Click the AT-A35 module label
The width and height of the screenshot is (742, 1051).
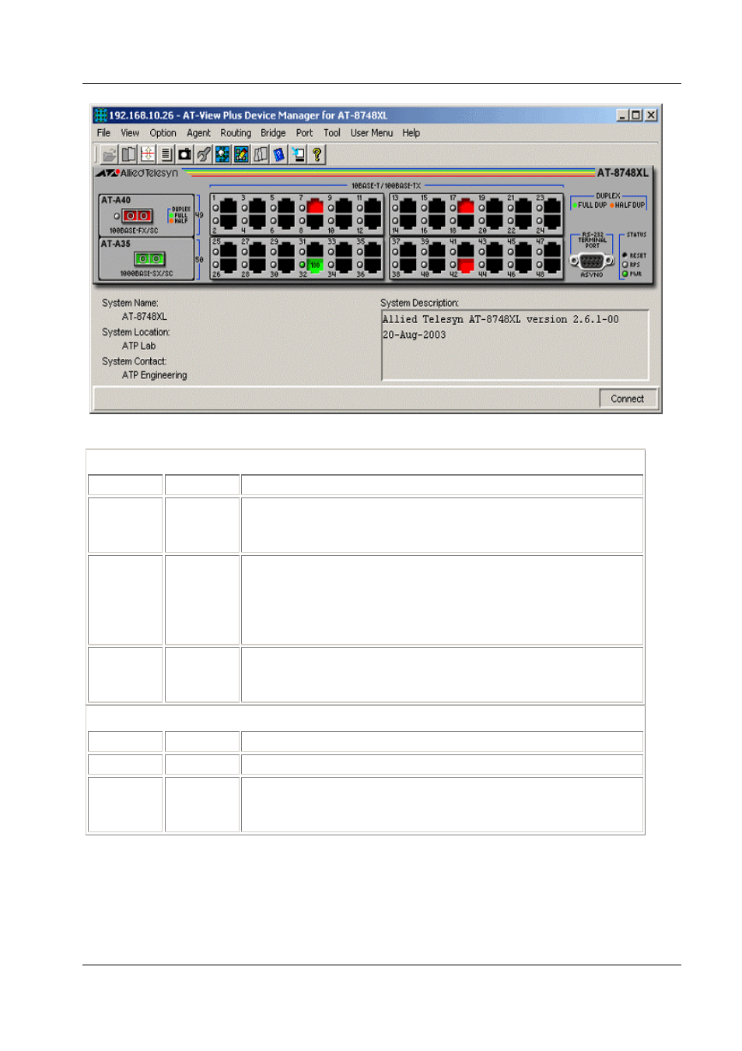pos(116,244)
